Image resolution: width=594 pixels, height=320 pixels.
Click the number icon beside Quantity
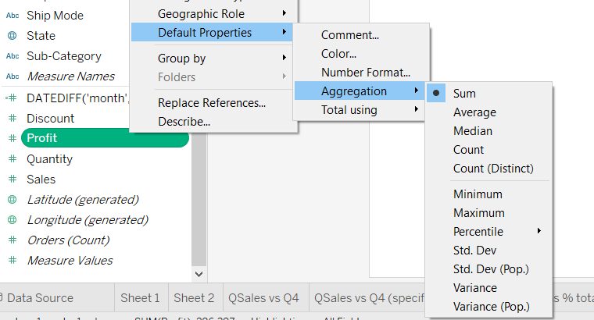coord(12,159)
